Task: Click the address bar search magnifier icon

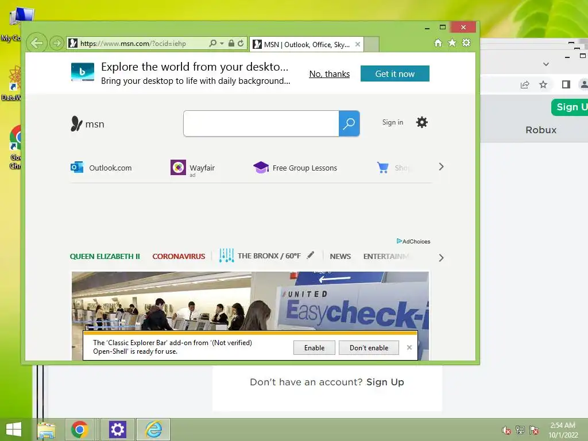Action: [212, 43]
